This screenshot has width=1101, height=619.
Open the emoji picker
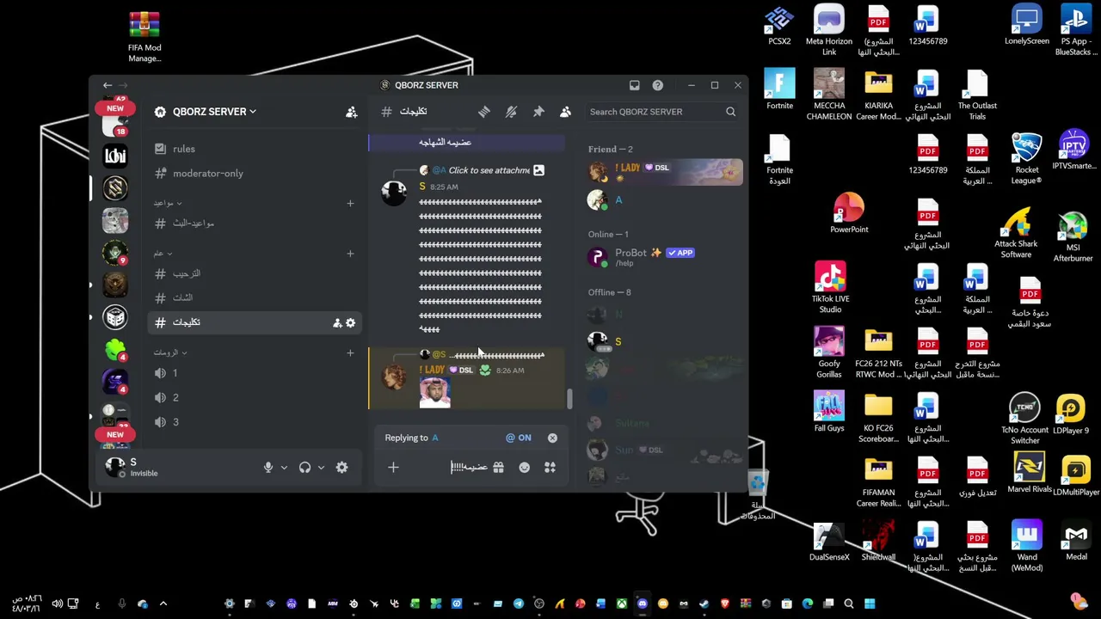(525, 467)
